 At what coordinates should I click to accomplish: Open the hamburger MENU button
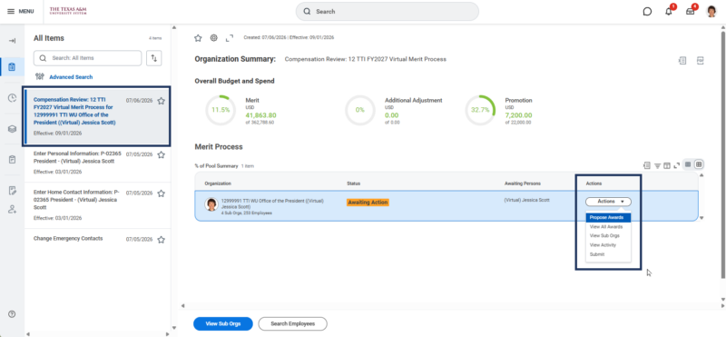20,11
